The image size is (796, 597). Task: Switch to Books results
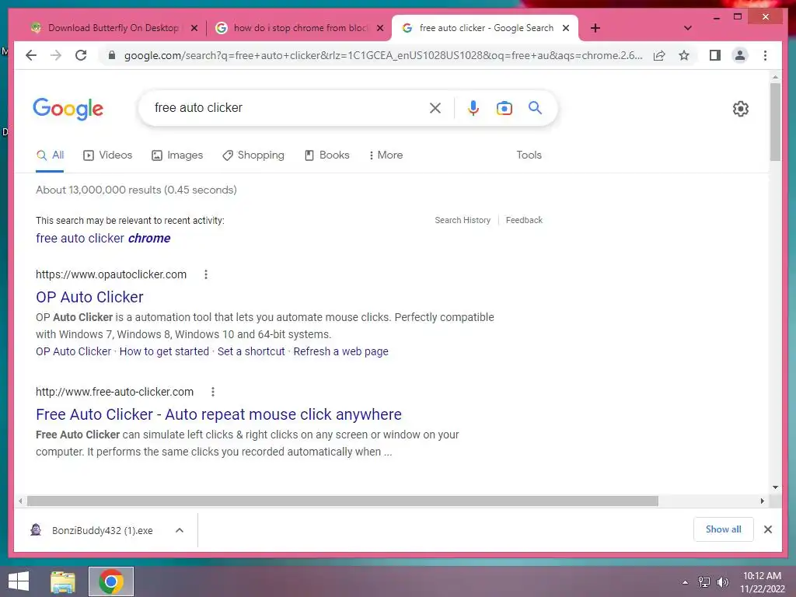point(327,155)
